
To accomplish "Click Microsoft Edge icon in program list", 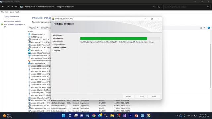I will click(29, 50).
